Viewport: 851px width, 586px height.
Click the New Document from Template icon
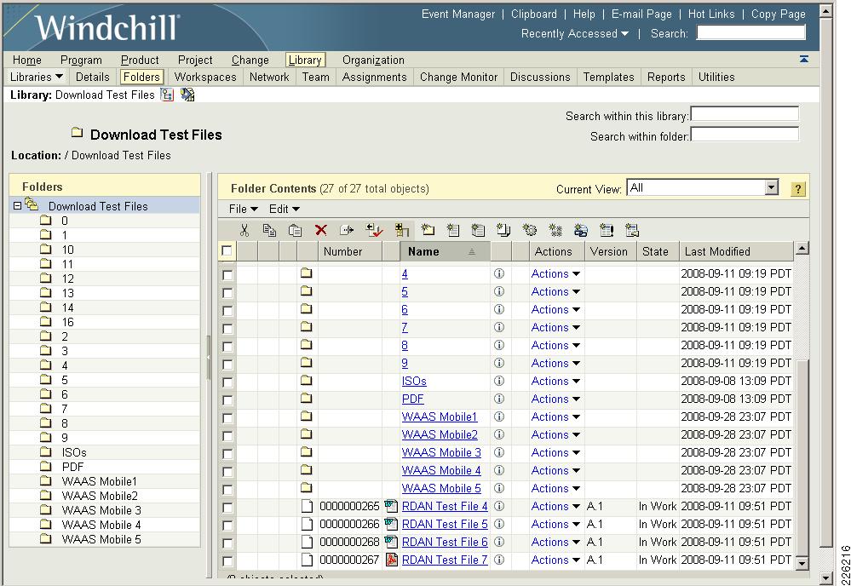(478, 230)
